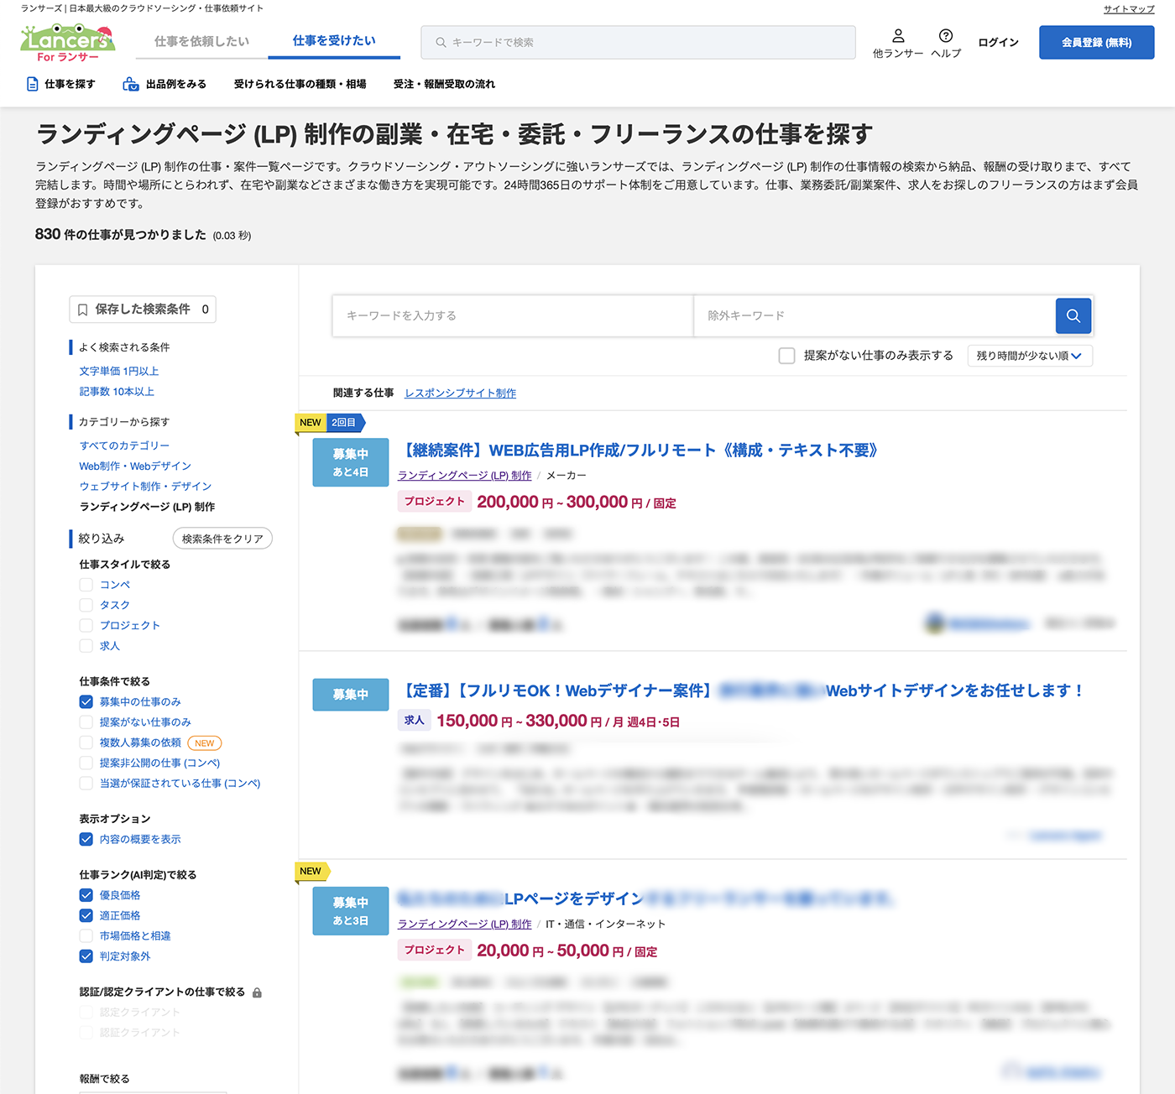Open the ヘルプ question mark icon
Viewport: 1175px width, 1094px height.
946,36
